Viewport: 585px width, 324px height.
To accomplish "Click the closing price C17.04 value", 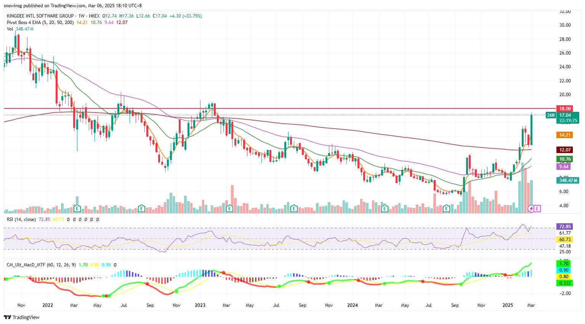I will pos(160,16).
